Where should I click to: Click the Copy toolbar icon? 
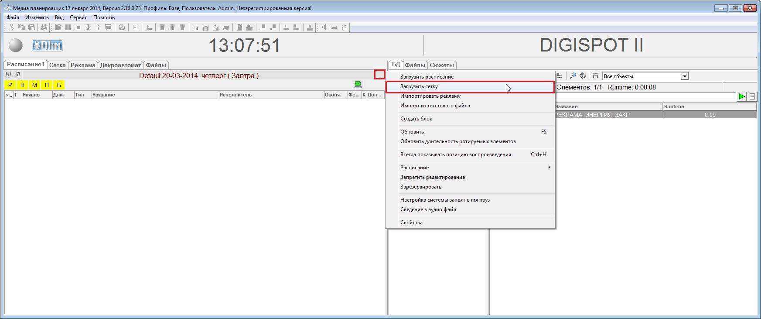click(x=21, y=27)
